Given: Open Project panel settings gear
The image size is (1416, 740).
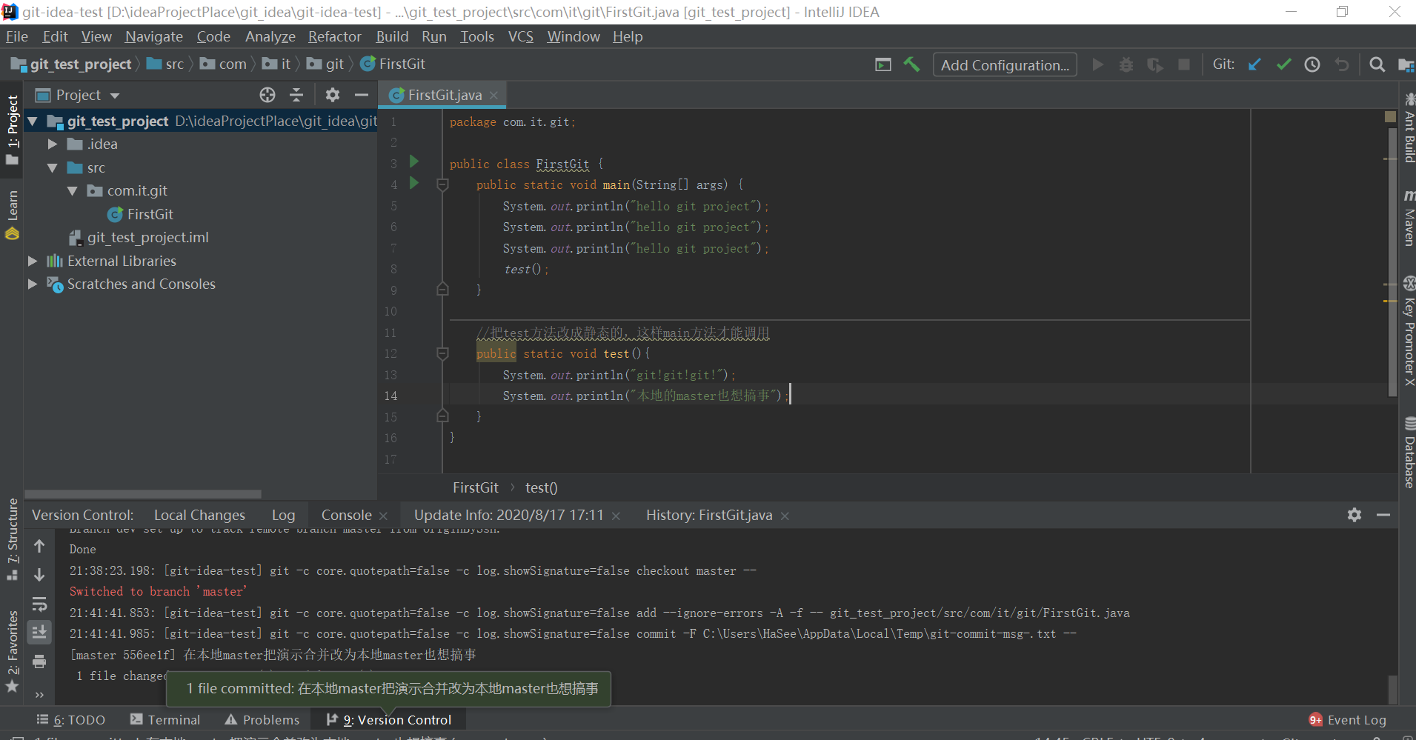Looking at the screenshot, I should point(333,95).
